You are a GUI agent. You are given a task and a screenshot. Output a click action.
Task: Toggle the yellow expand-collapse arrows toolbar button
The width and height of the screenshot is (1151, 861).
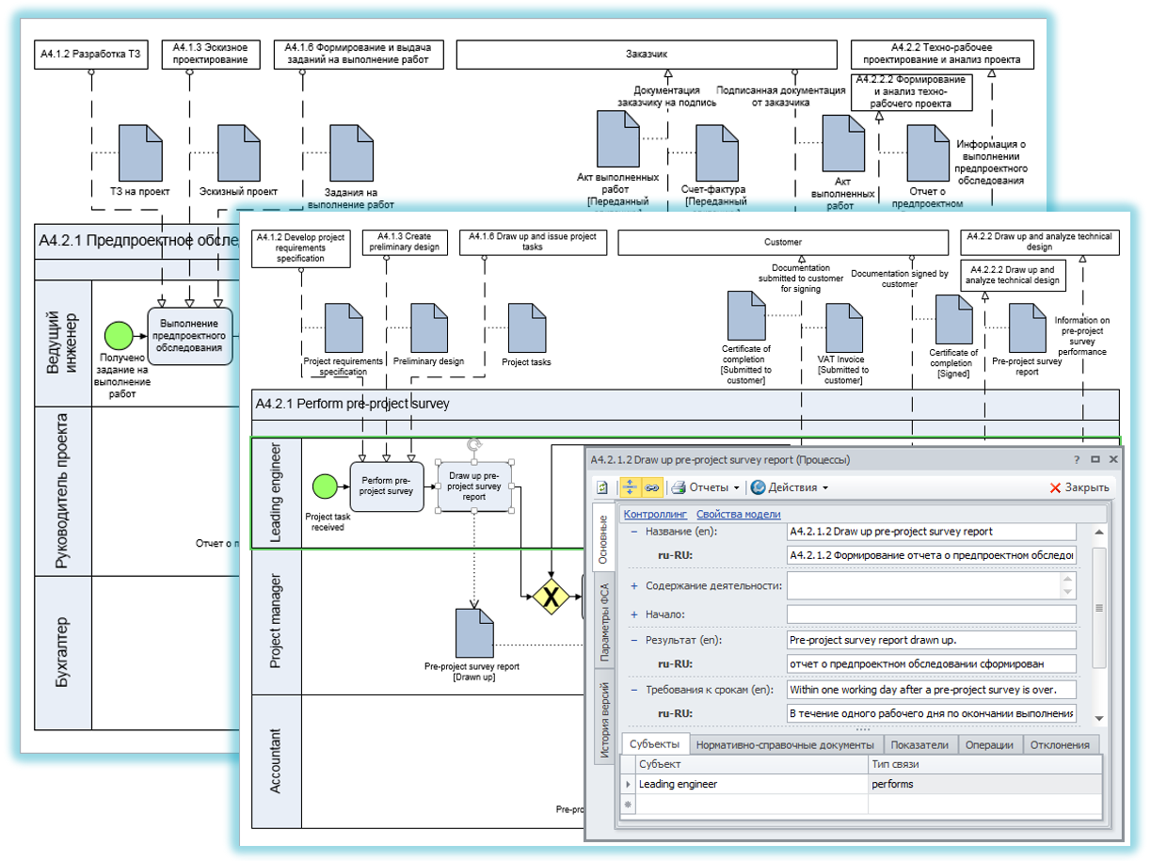click(x=631, y=487)
